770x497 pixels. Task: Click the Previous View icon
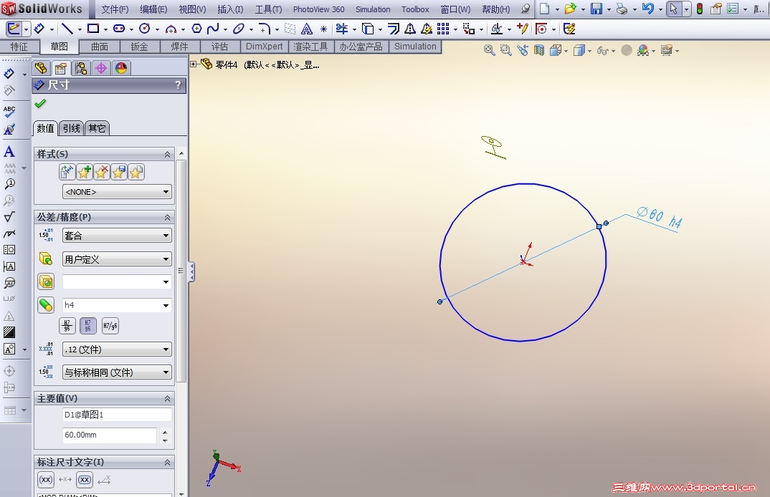[x=523, y=50]
